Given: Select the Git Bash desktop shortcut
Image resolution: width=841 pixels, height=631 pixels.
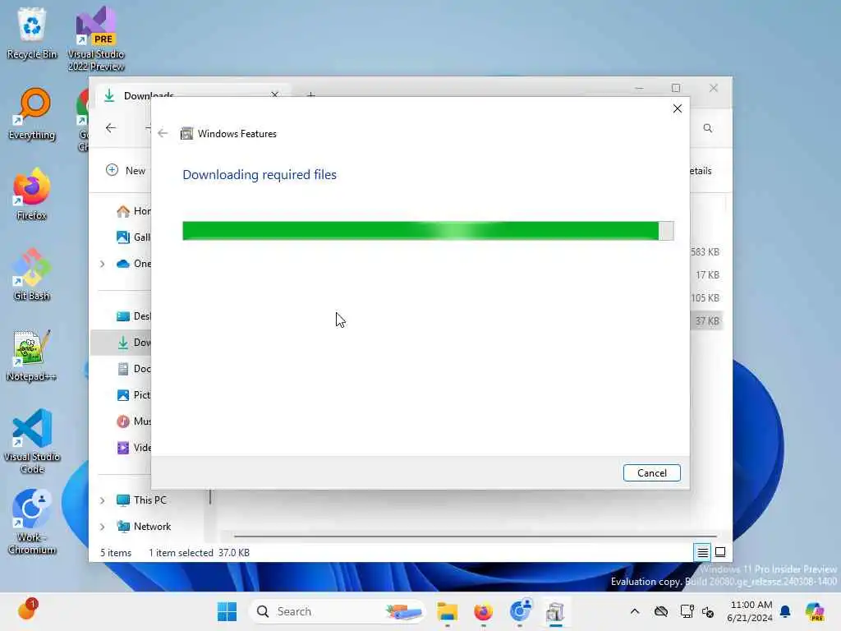Looking at the screenshot, I should (x=32, y=274).
